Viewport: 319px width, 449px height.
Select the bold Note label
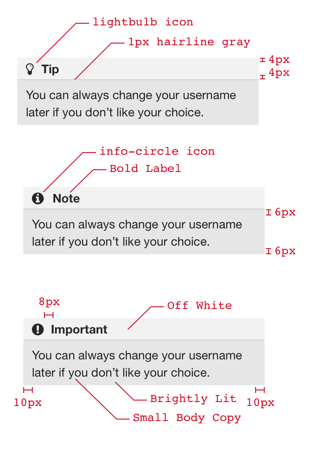point(66,199)
